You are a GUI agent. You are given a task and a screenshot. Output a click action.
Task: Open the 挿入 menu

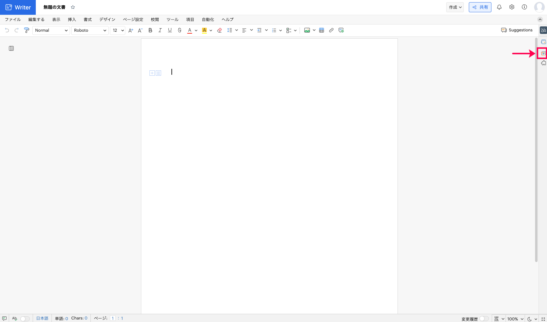pos(72,19)
